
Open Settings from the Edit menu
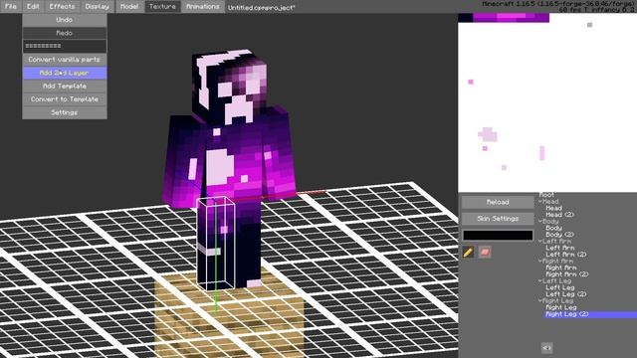coord(64,112)
